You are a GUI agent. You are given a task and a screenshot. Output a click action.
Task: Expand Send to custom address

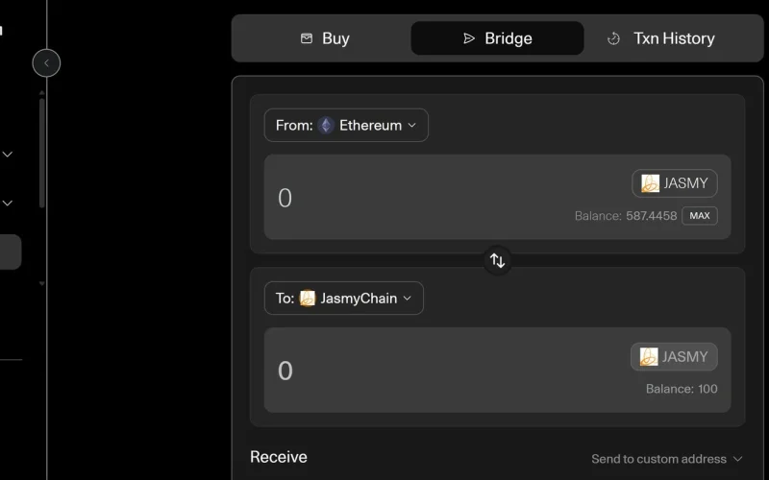click(667, 459)
